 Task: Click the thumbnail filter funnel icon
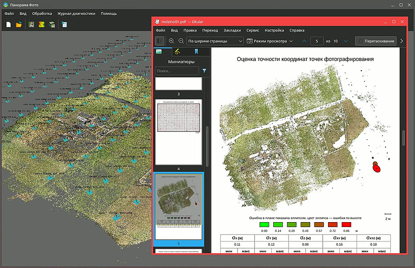tap(204, 71)
